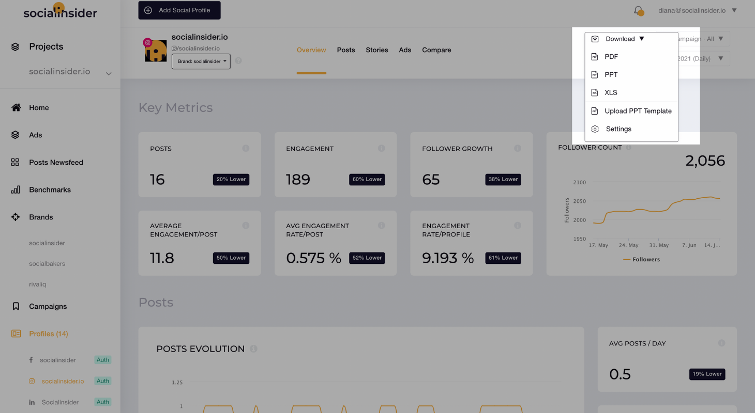Click the Campaigns bookmark icon

coord(16,306)
